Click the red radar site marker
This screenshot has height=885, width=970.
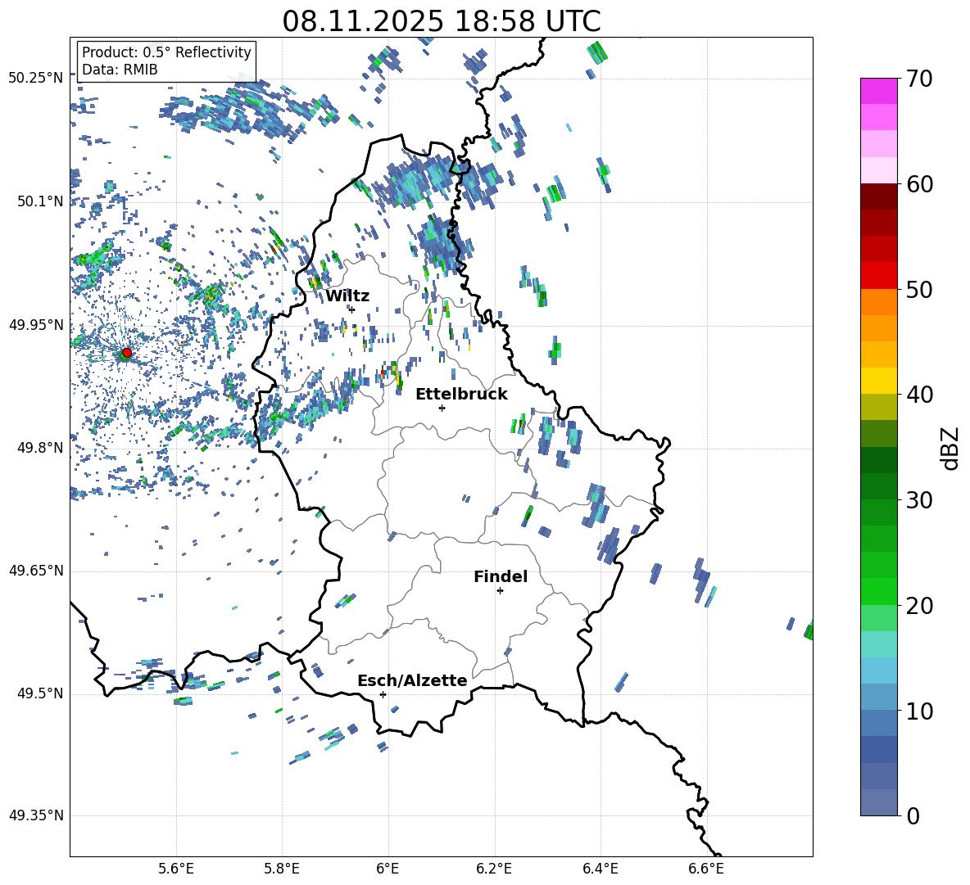[x=126, y=353]
